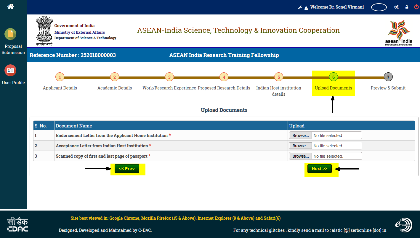Browse file for scanned passport copy

(x=301, y=156)
